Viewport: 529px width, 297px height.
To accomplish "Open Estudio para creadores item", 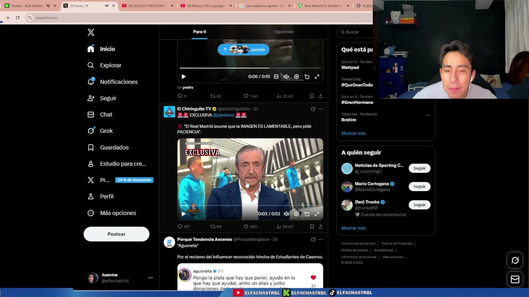I will [x=117, y=164].
